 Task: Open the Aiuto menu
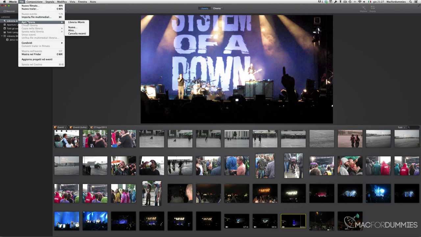(x=93, y=2)
